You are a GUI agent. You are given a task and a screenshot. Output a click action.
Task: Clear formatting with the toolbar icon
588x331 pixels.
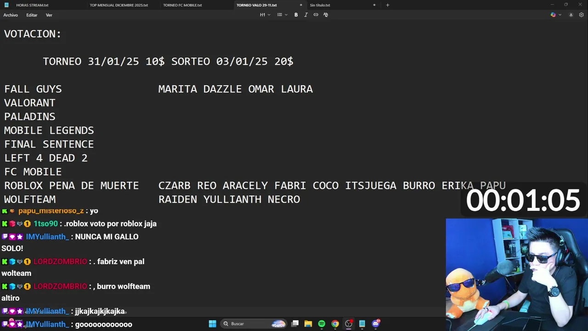coord(326,15)
